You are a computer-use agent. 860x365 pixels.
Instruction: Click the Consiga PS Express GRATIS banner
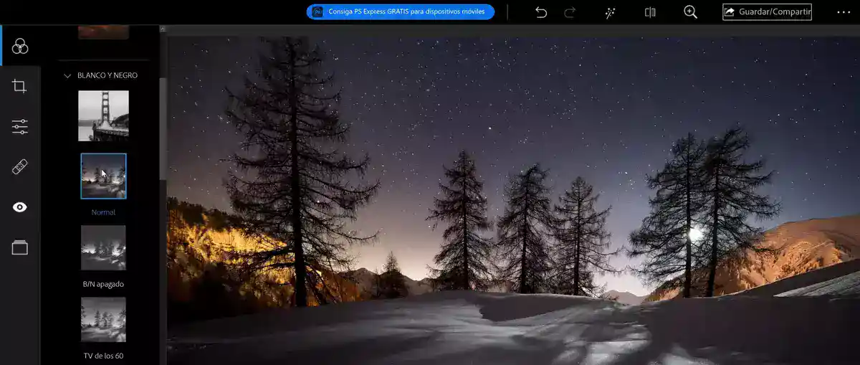click(x=401, y=11)
